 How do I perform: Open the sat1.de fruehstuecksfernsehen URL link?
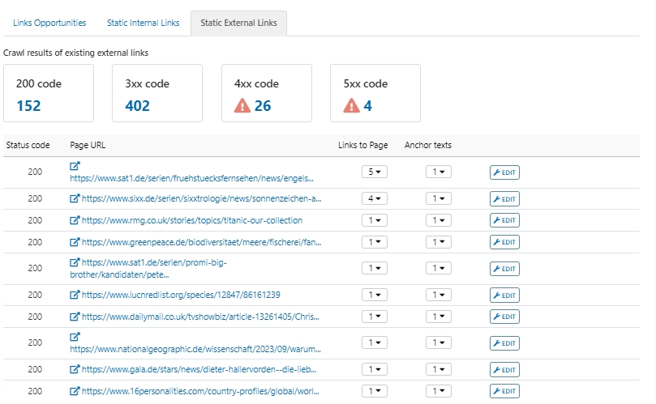tap(191, 178)
